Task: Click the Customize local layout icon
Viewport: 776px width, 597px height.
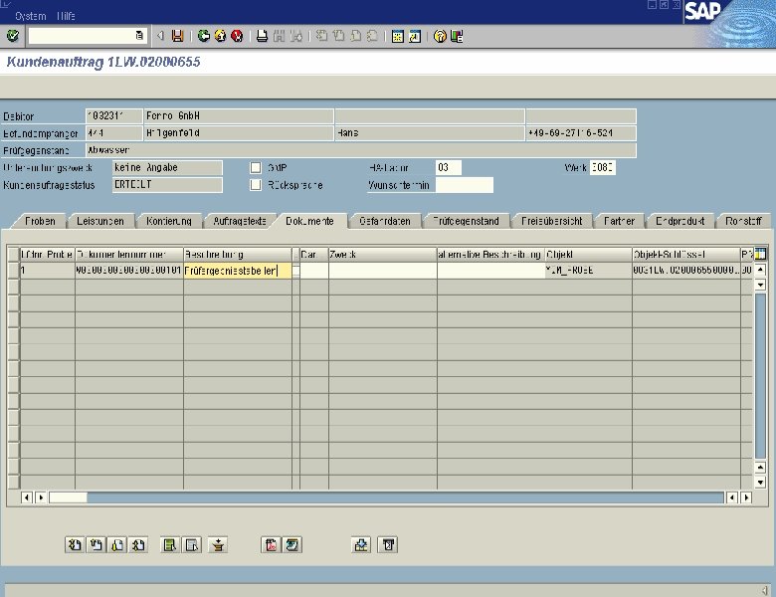Action: point(457,36)
